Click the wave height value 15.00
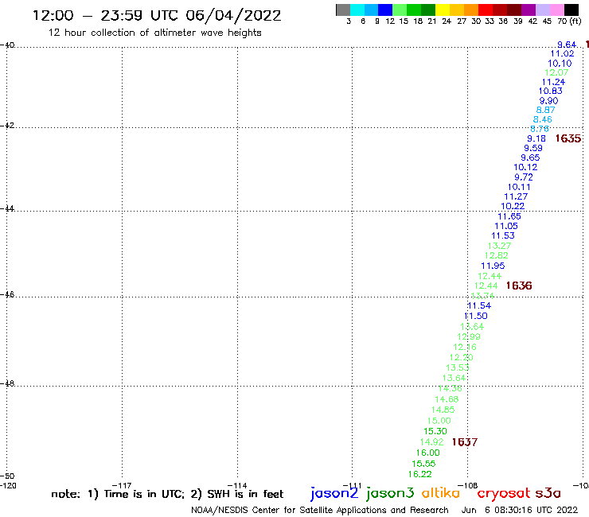This screenshot has width=589, height=517. coord(439,421)
